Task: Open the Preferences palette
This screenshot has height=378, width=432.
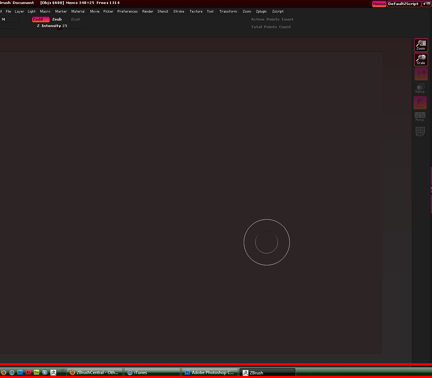Action: pos(127,11)
